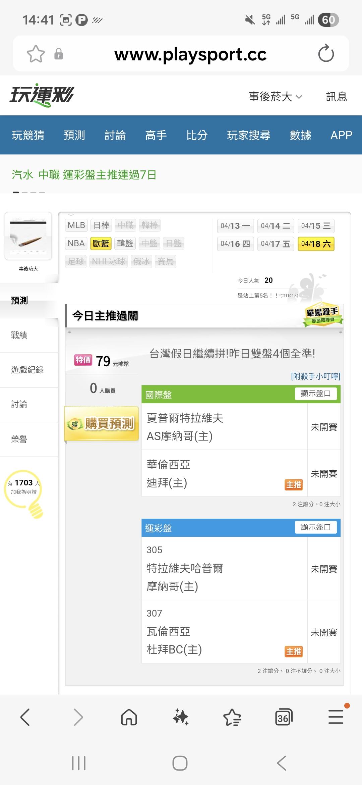Show odds for 國際盤 via 顯示盤口

[x=315, y=394]
